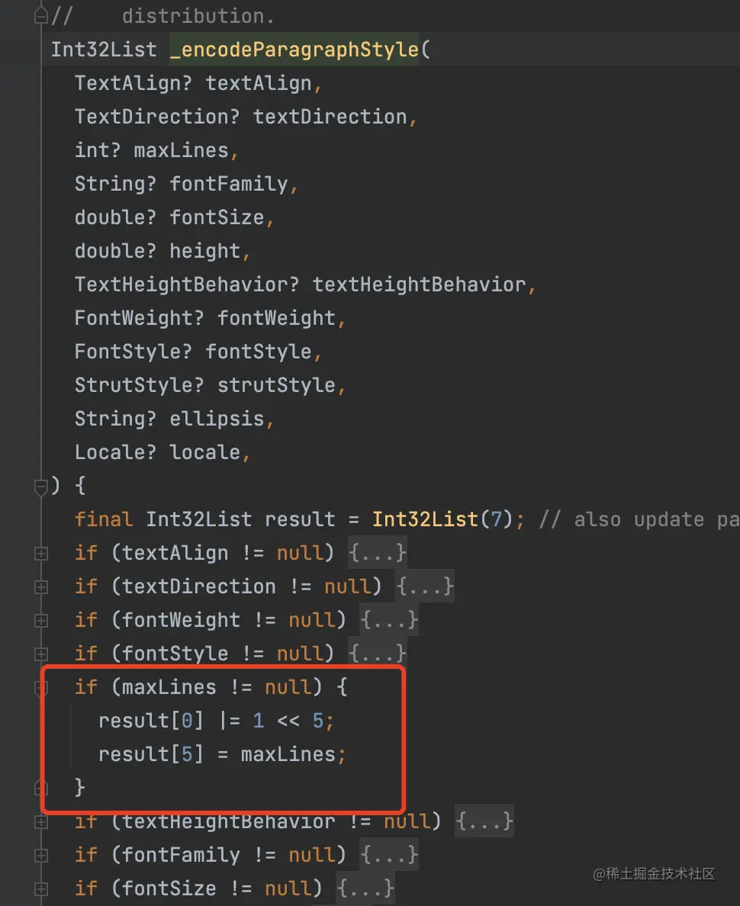Collapse the maxLines if block in gutter
740x906 pixels.
coord(41,688)
